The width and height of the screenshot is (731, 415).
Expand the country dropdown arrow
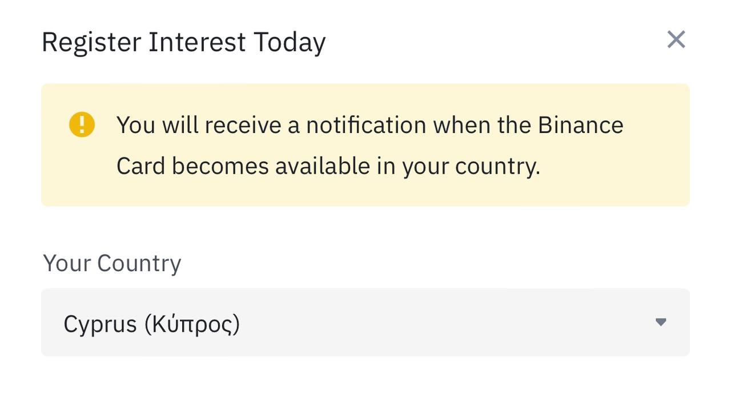point(661,322)
